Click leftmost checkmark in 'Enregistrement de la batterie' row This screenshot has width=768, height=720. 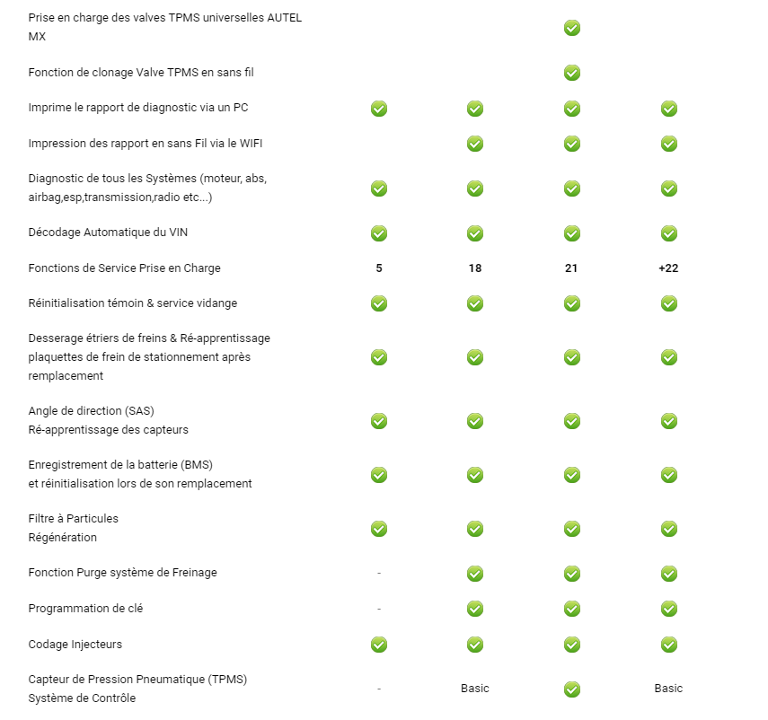(379, 475)
